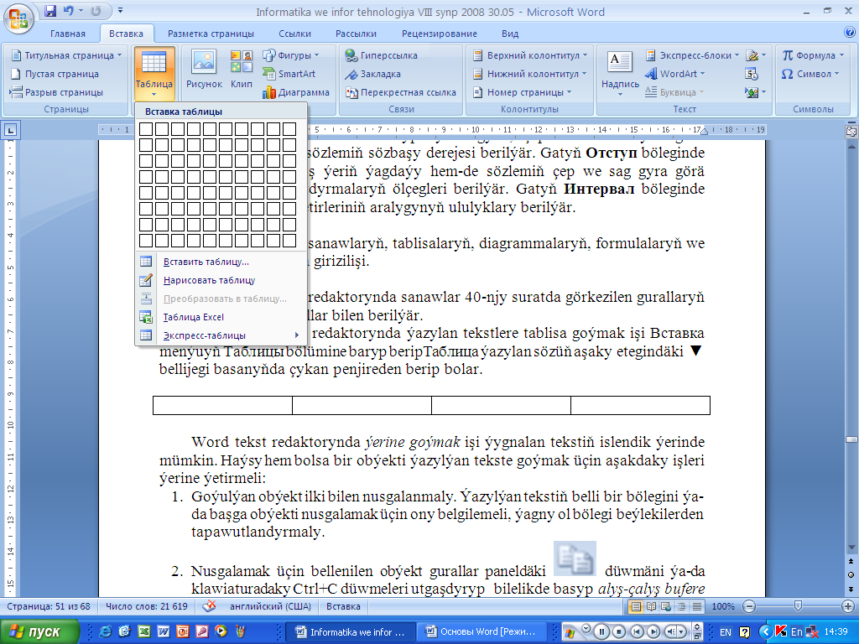Insert a page break (Разрыв страницы)
The width and height of the screenshot is (859, 644).
coord(56,92)
